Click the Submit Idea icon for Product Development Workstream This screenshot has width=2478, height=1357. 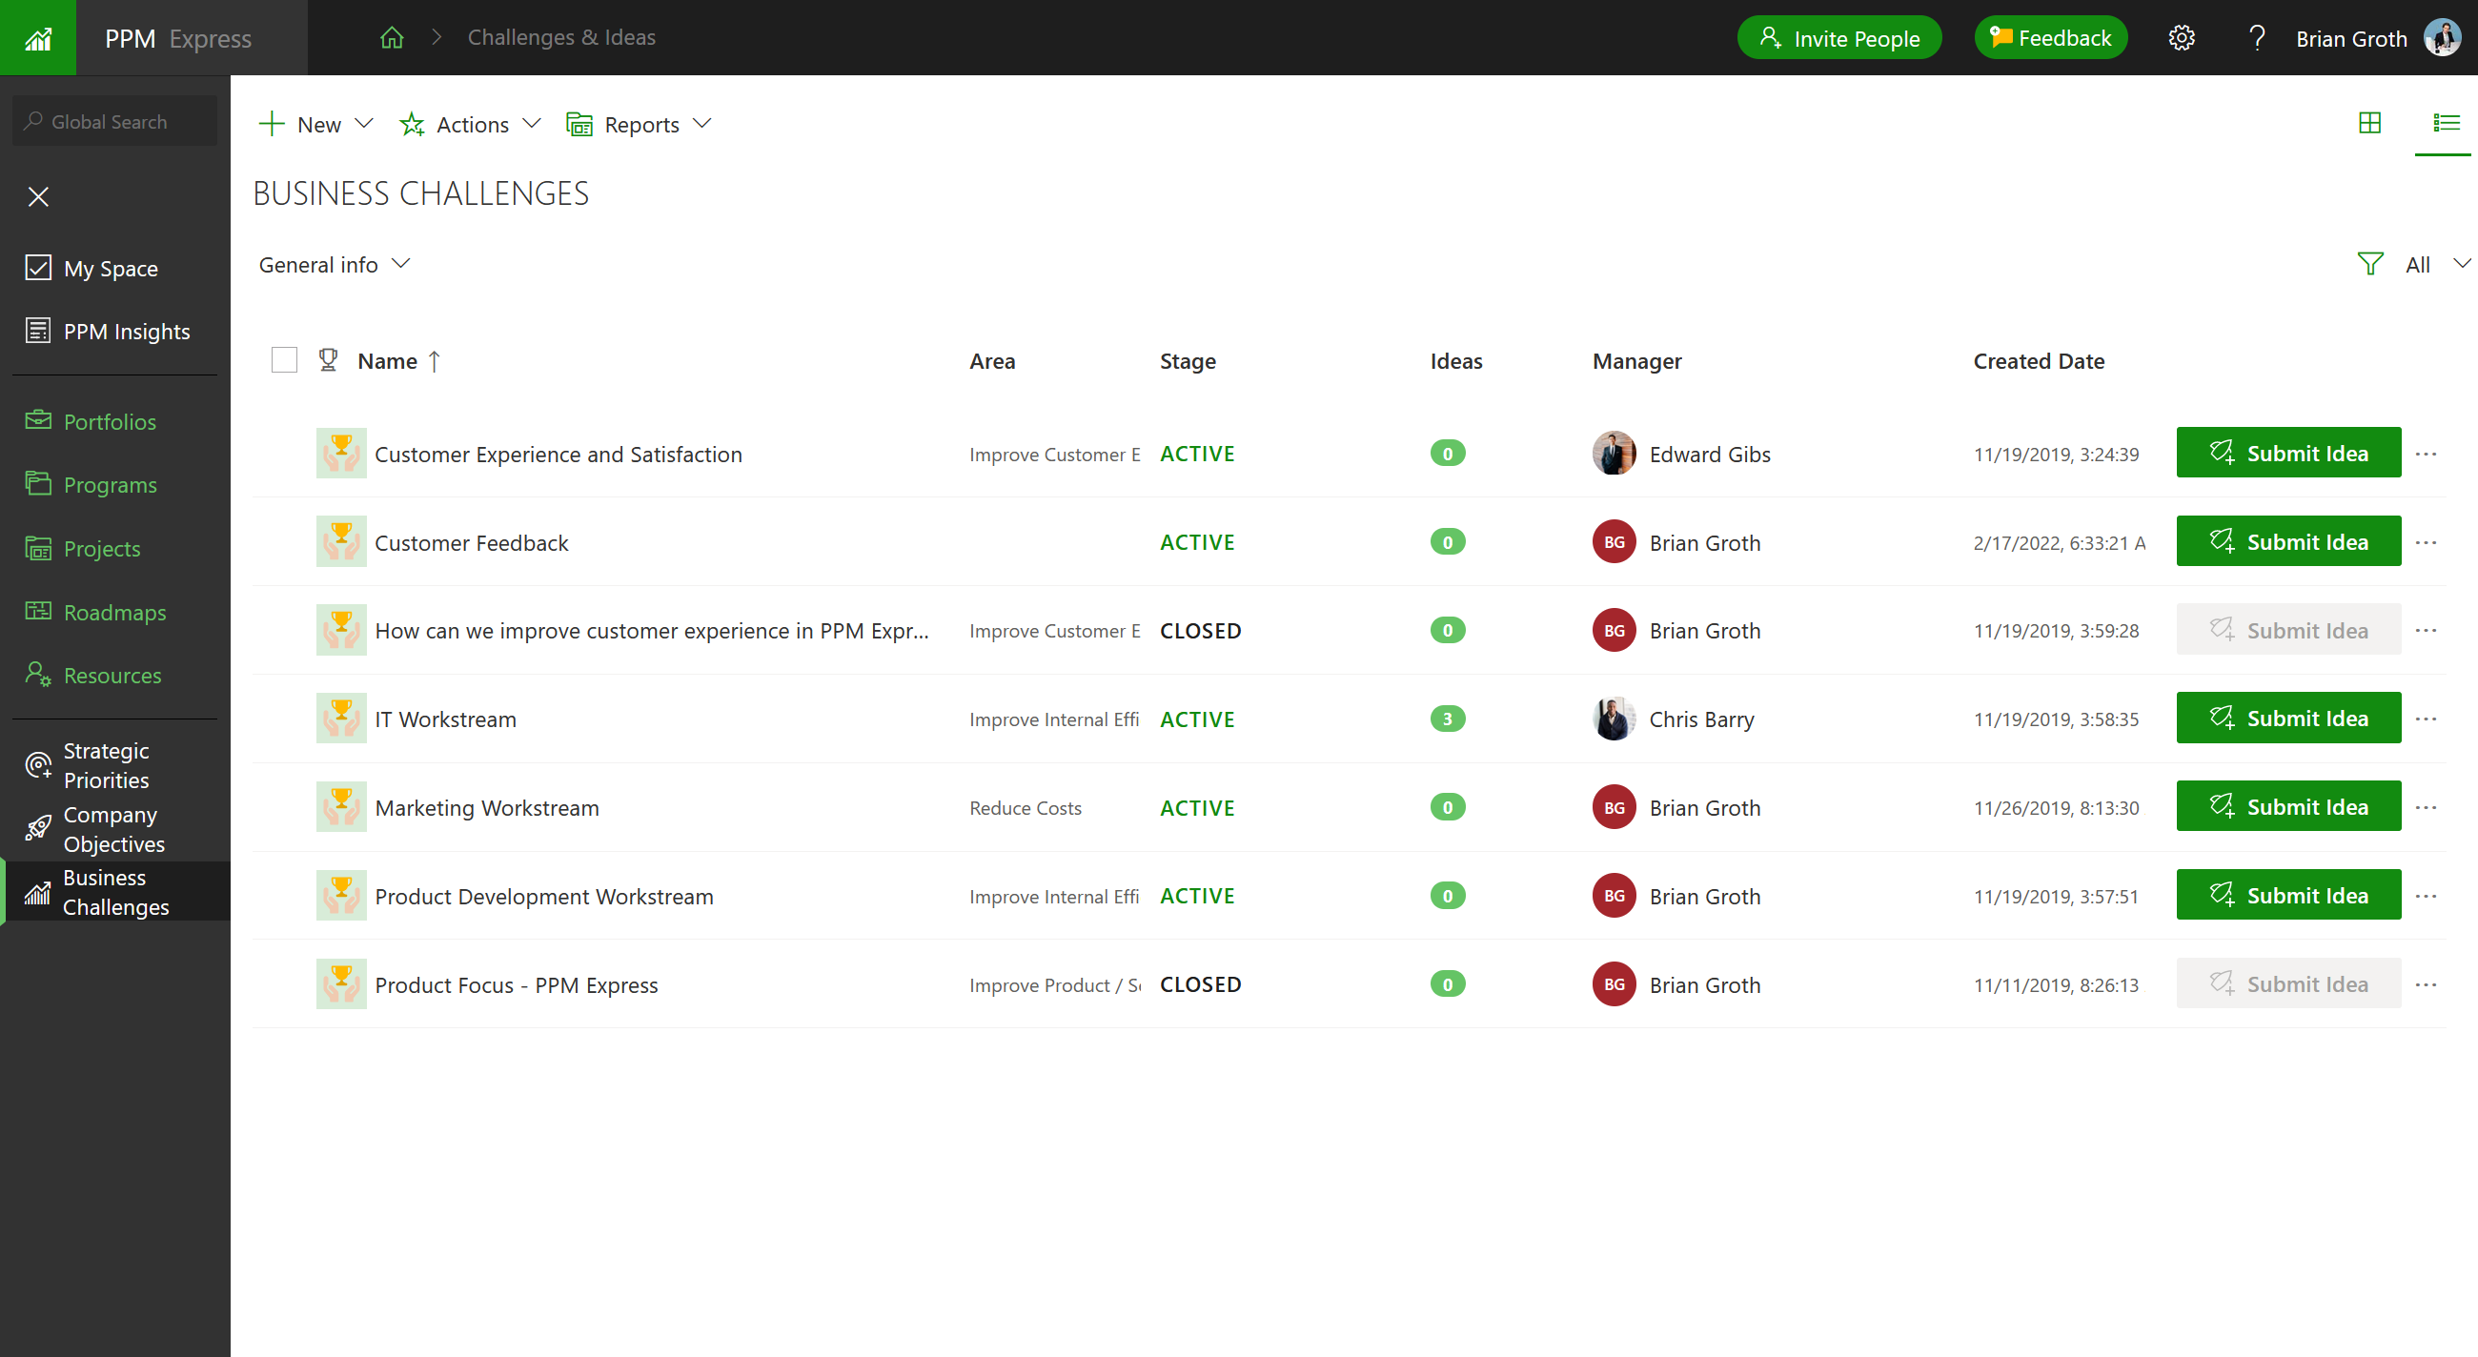[x=2219, y=896]
